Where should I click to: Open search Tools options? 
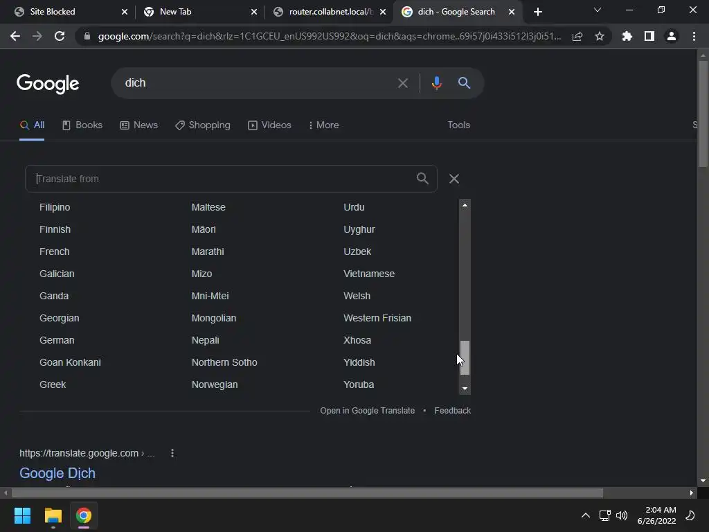(458, 125)
